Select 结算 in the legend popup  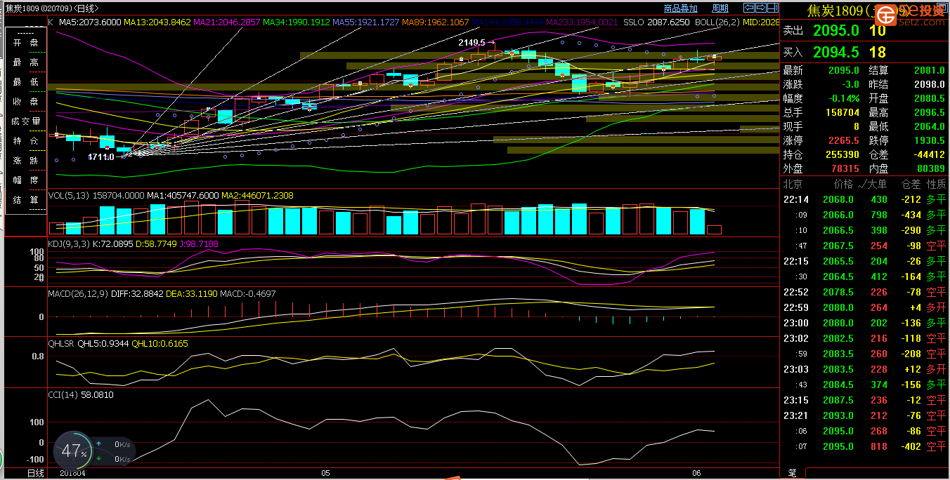pos(26,200)
